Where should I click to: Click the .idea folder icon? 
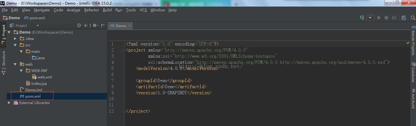click(x=22, y=38)
